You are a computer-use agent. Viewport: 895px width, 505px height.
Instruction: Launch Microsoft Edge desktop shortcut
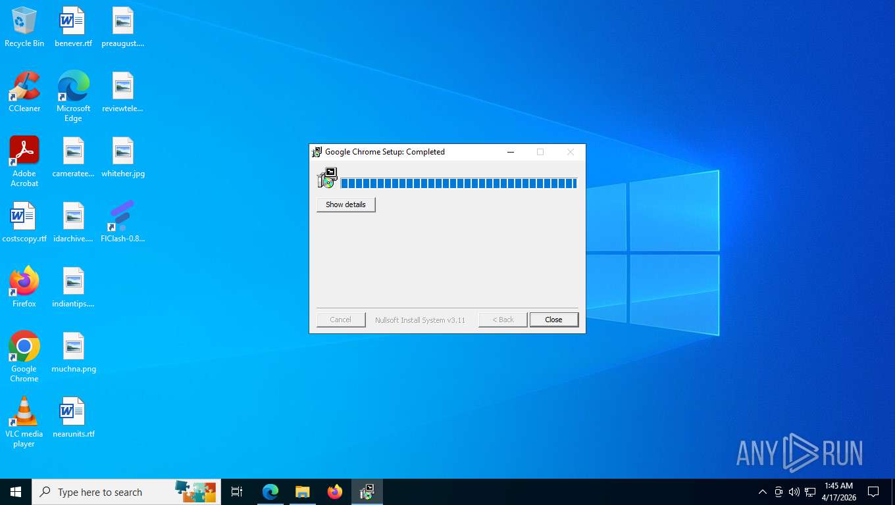[73, 97]
